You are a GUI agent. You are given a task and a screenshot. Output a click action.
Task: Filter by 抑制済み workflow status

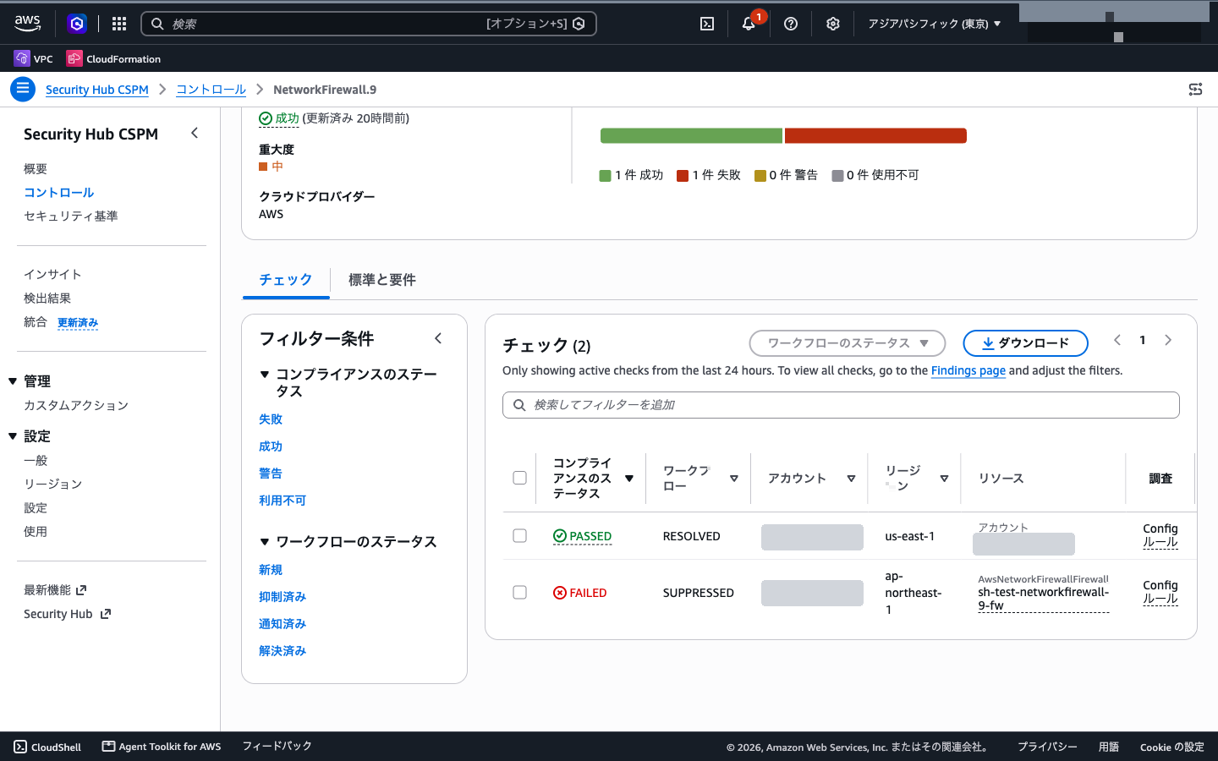point(283,597)
